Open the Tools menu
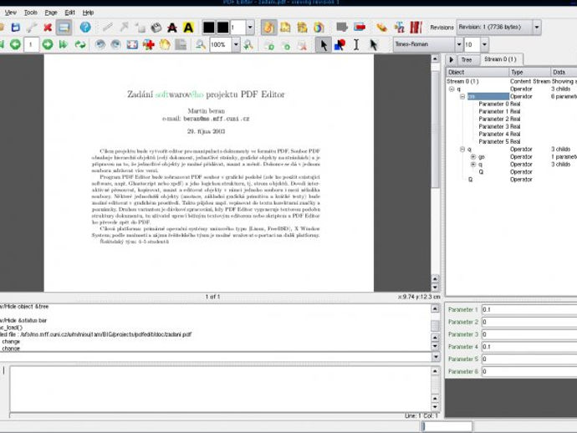 point(31,13)
